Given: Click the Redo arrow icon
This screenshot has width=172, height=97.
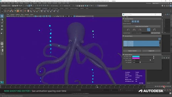Looking at the screenshot, I should (x=21, y=6).
